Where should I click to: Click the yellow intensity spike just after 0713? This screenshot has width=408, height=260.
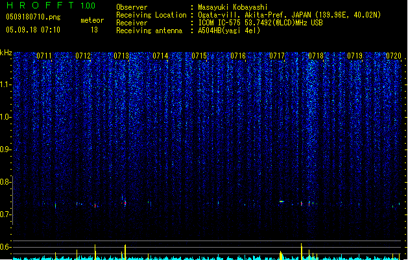[125, 252]
